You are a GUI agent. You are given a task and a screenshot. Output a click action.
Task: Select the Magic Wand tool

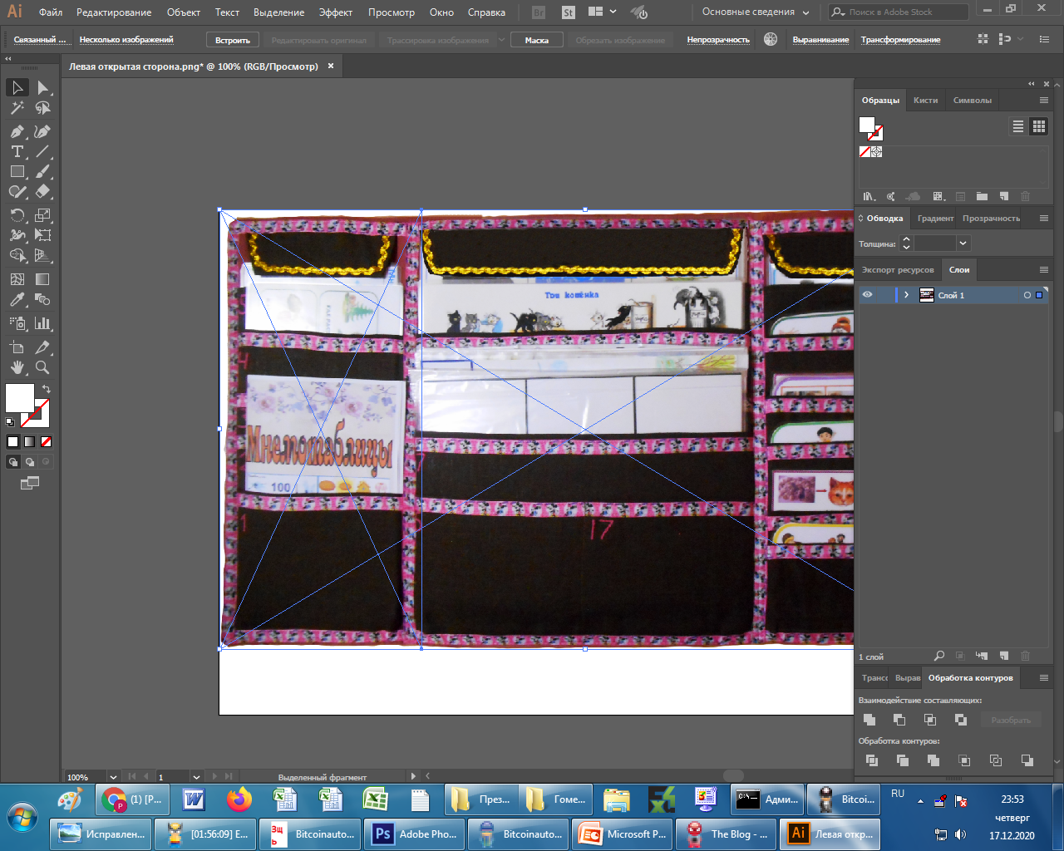(x=17, y=108)
